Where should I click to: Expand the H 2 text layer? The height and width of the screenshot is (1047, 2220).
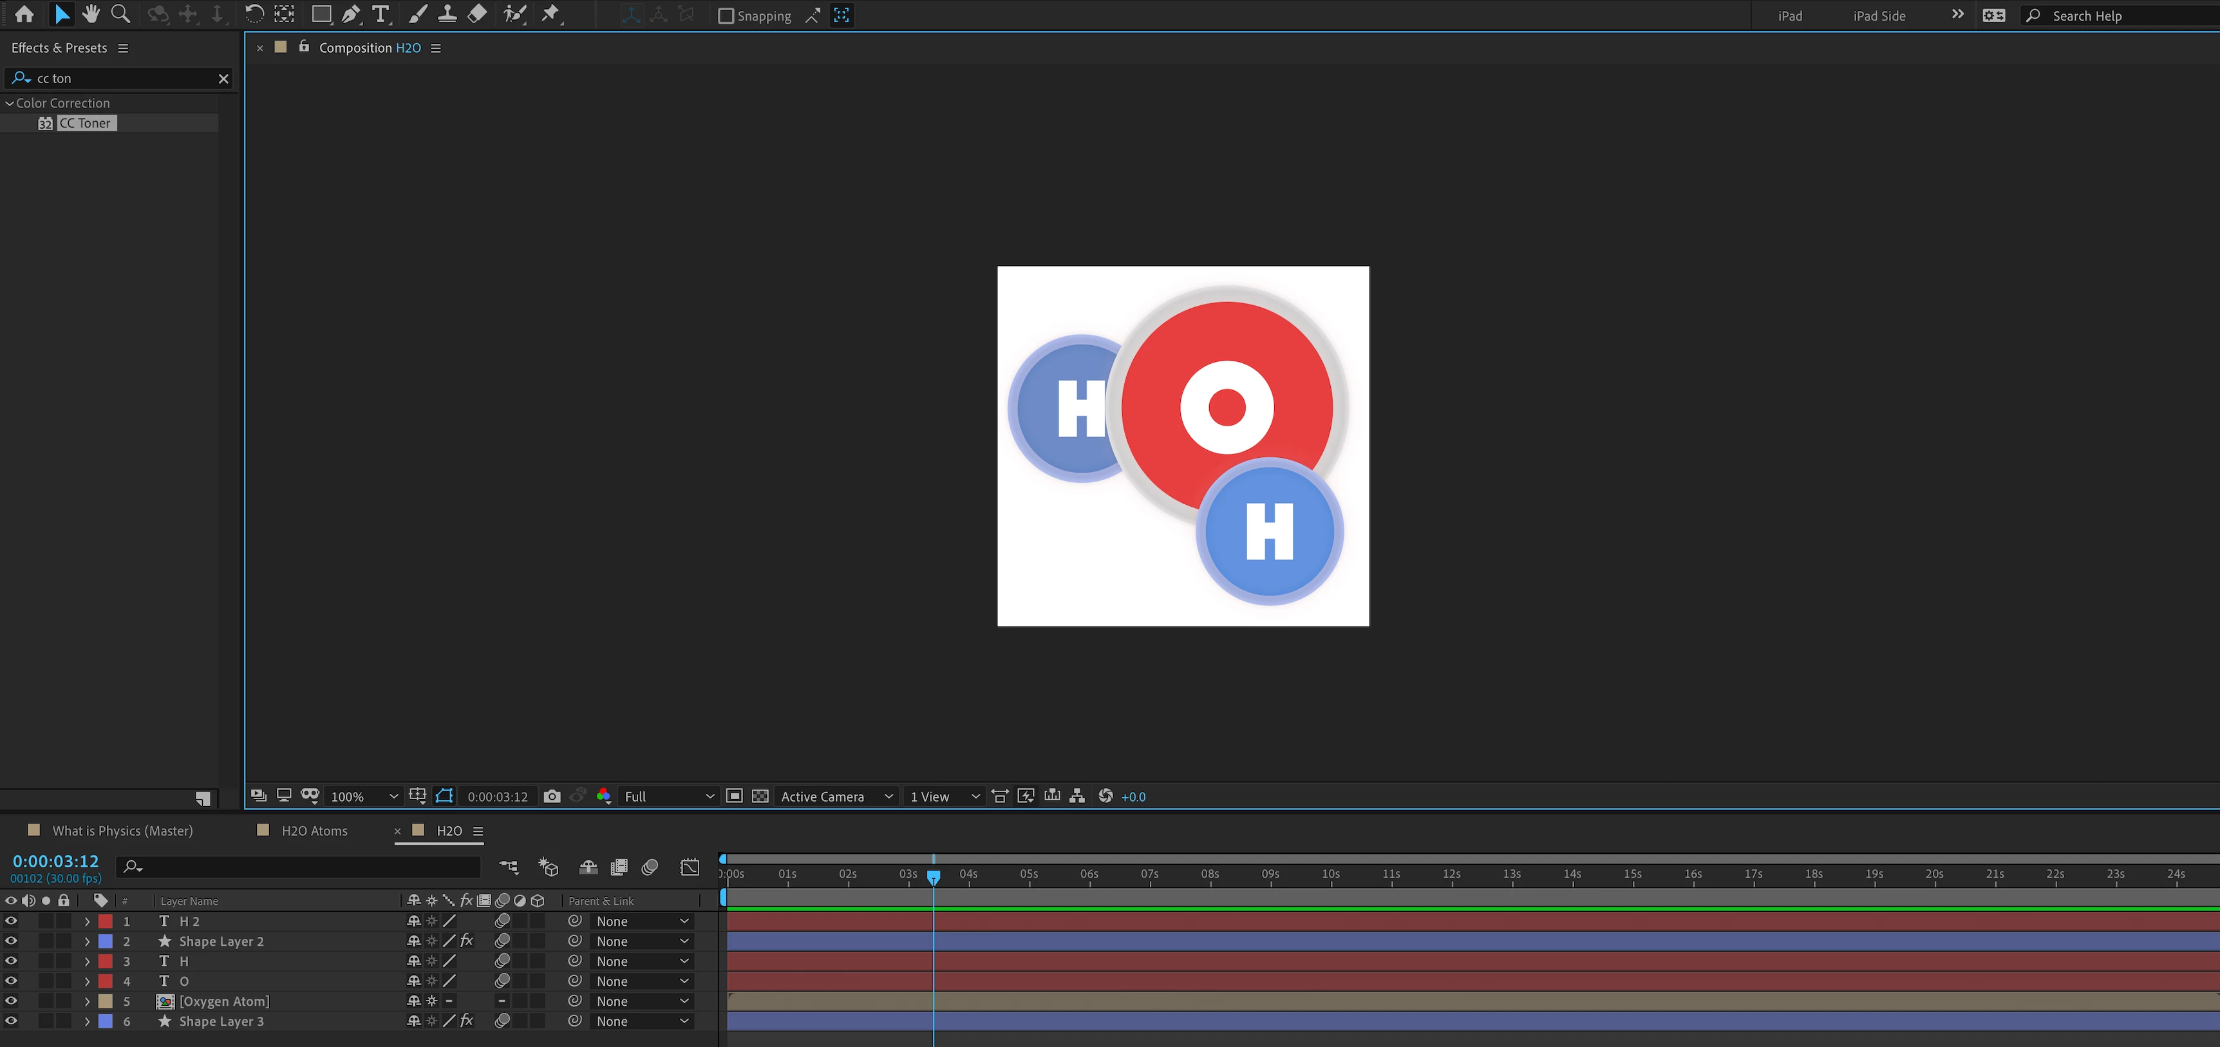pyautogui.click(x=87, y=921)
